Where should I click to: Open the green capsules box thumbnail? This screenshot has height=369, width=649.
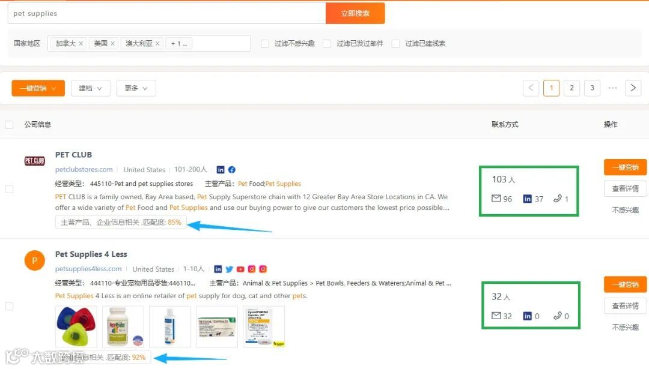(x=217, y=326)
